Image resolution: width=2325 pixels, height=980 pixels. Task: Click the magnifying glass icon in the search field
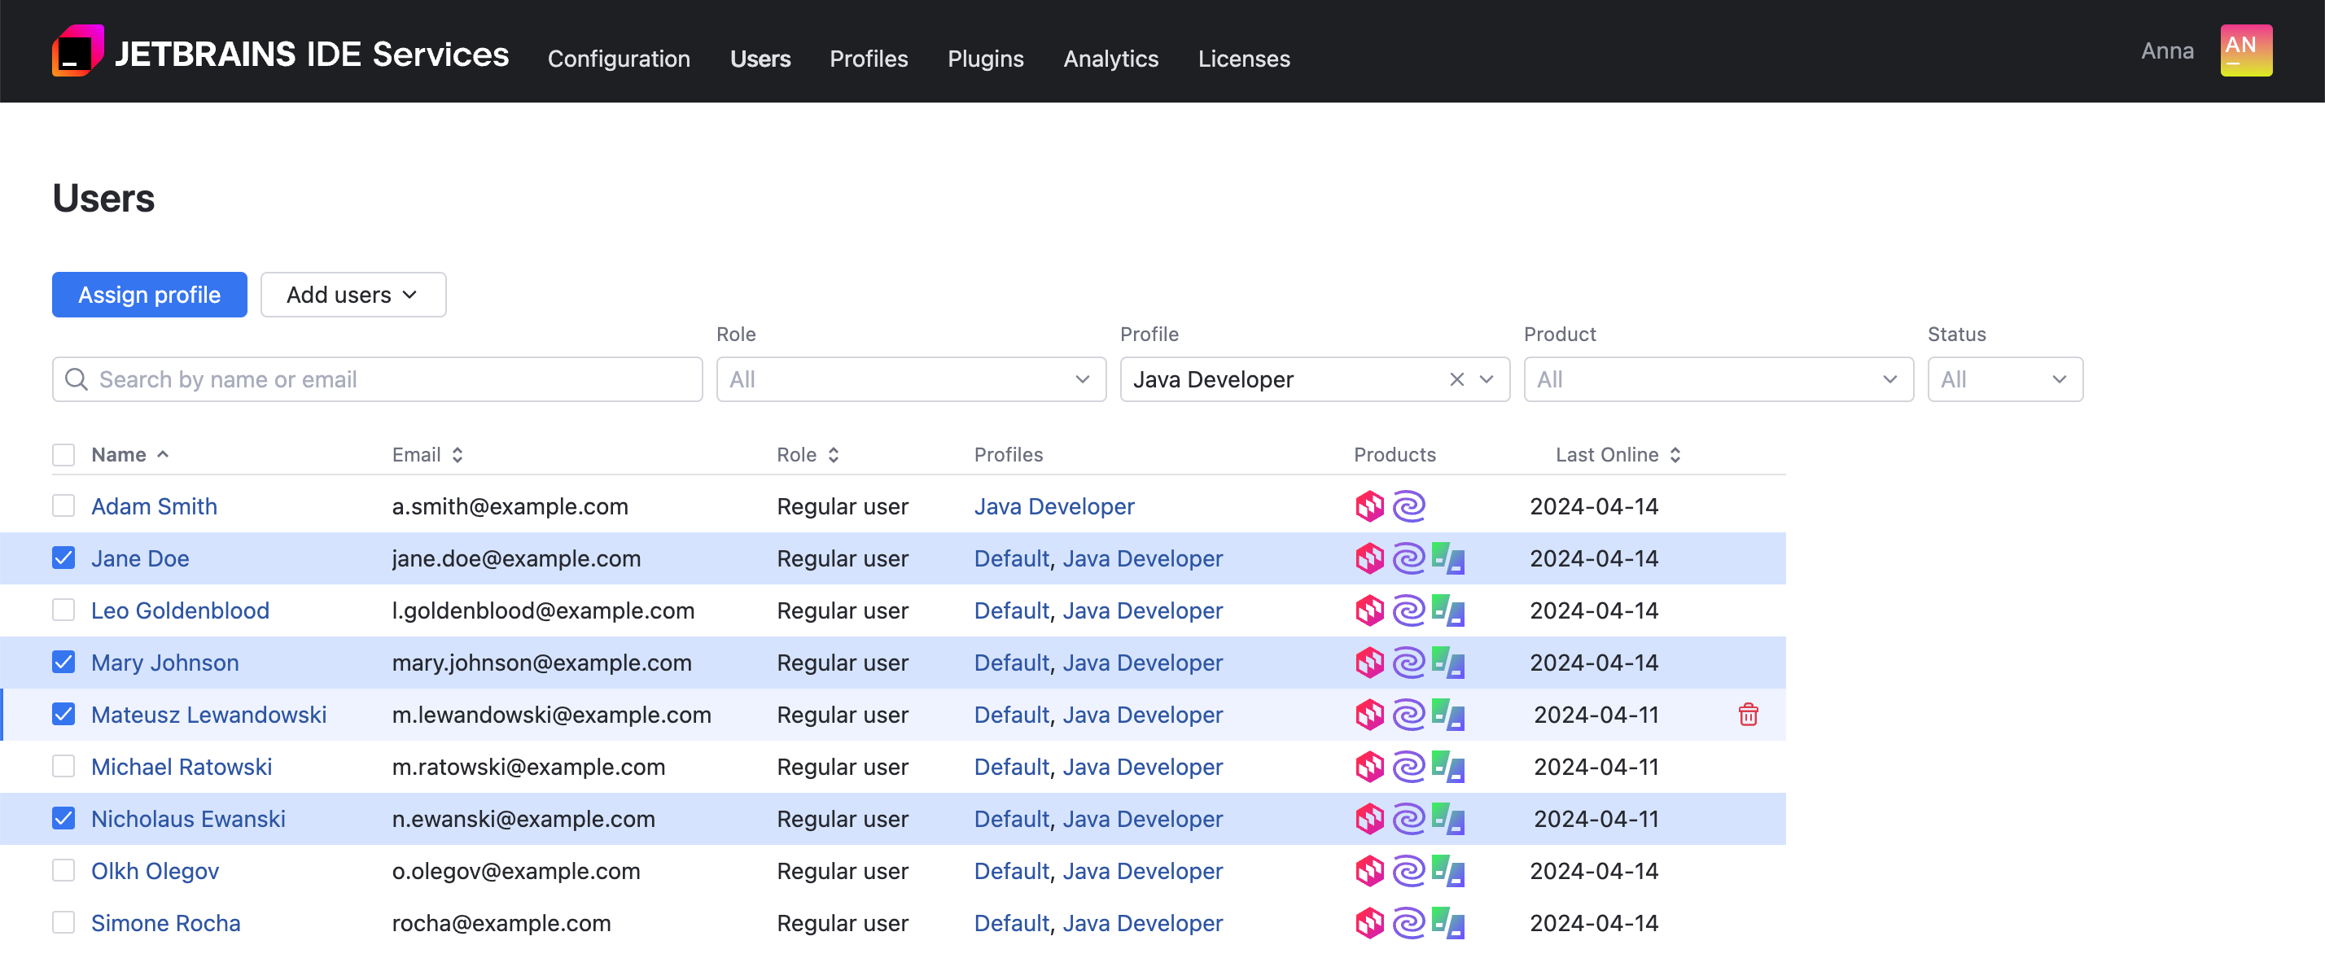coord(76,379)
